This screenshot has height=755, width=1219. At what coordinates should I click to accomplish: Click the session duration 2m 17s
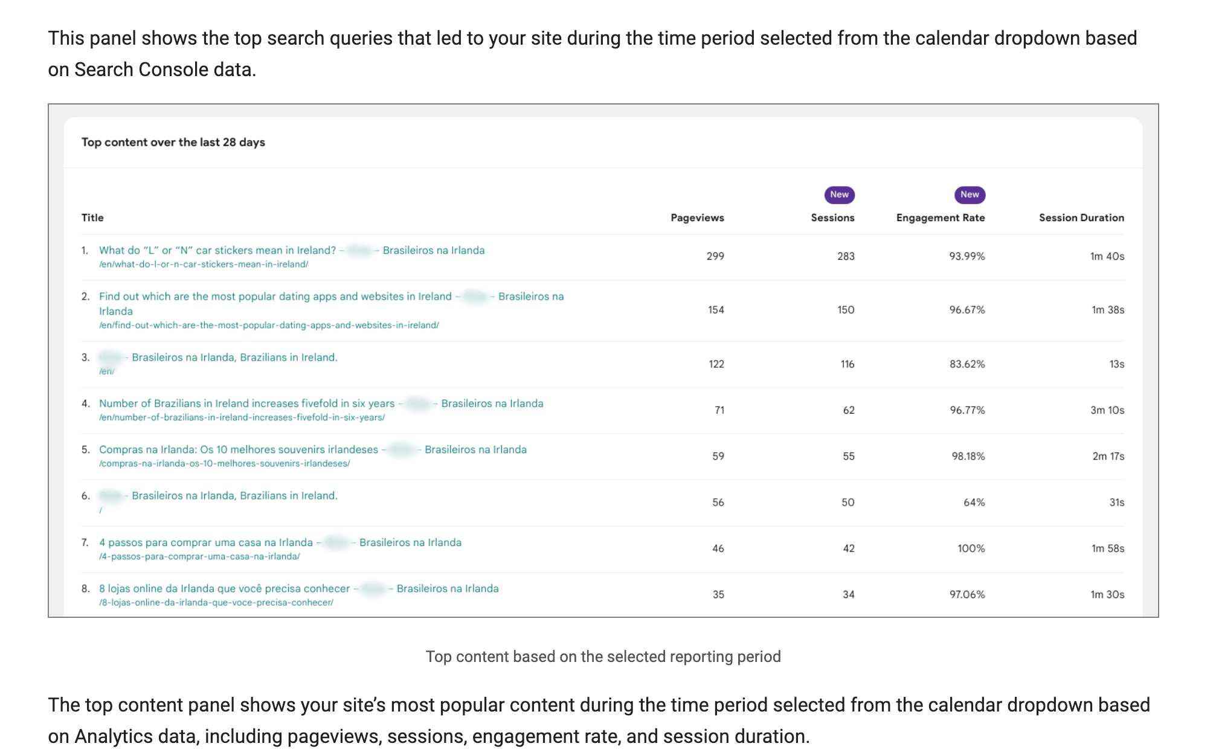pyautogui.click(x=1108, y=456)
